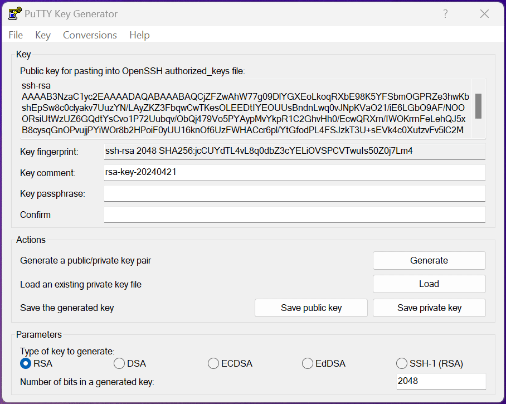Image resolution: width=506 pixels, height=404 pixels.
Task: Click the Key passphrase field
Action: [295, 193]
